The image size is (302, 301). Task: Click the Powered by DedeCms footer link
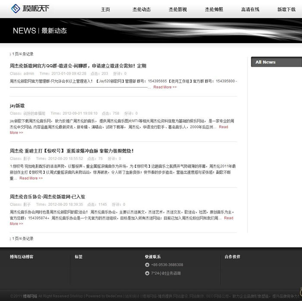[x=104, y=296]
